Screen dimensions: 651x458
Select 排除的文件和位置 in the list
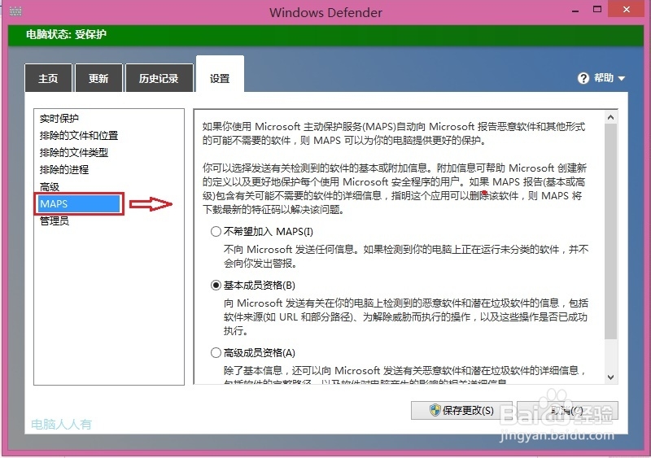tap(79, 135)
